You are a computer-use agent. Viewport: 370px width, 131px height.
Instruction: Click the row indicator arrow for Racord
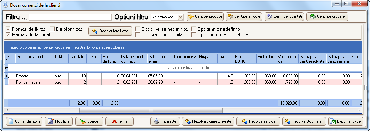(x=6, y=76)
